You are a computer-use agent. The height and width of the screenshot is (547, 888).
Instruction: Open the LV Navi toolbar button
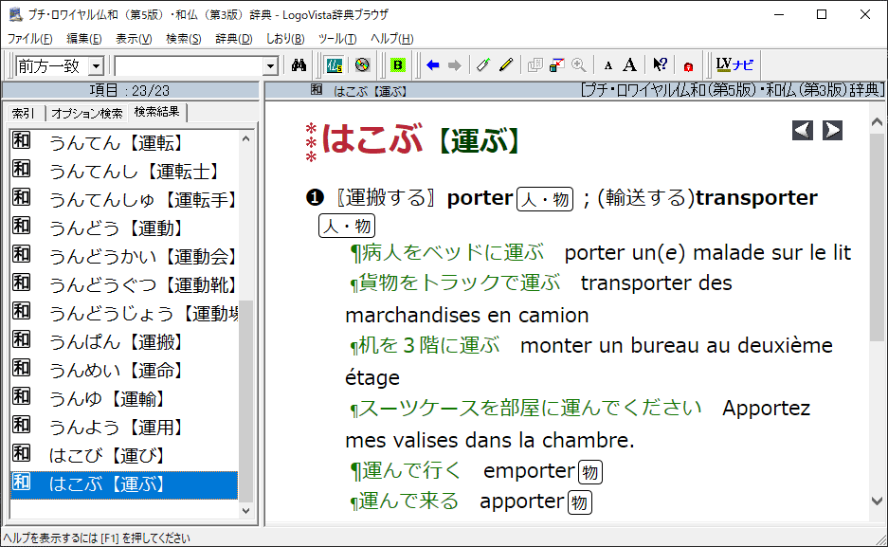tap(734, 65)
